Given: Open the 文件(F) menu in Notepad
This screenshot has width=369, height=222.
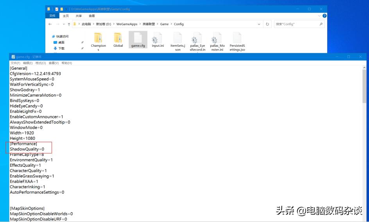Looking at the screenshot, I should pos(15,63).
